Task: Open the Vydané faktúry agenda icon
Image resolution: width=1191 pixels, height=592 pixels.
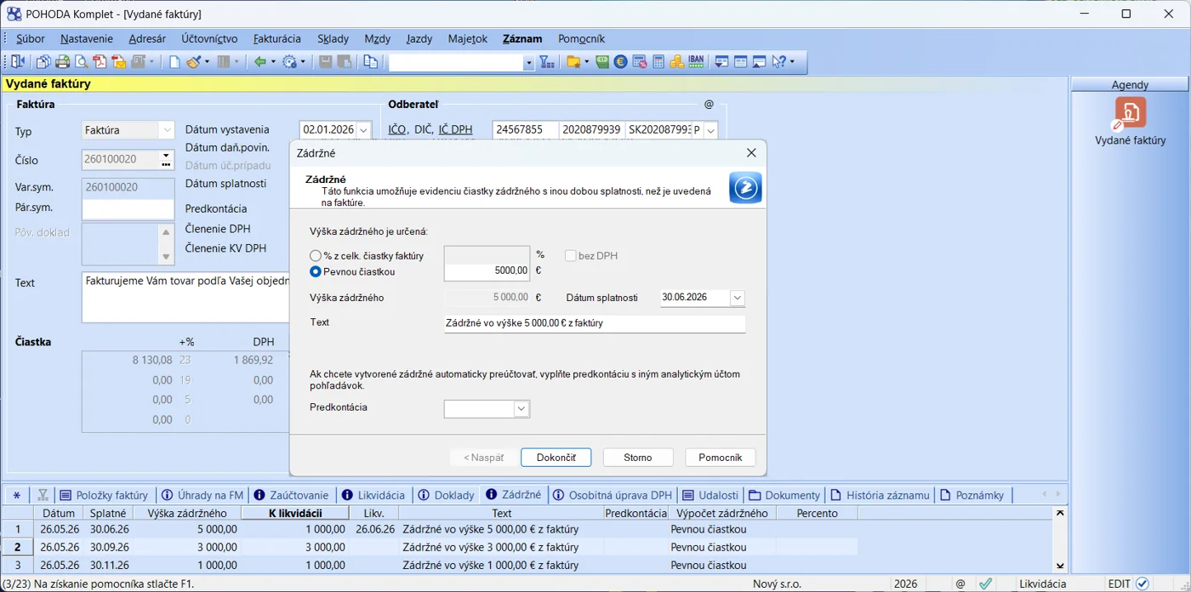Action: (x=1131, y=112)
